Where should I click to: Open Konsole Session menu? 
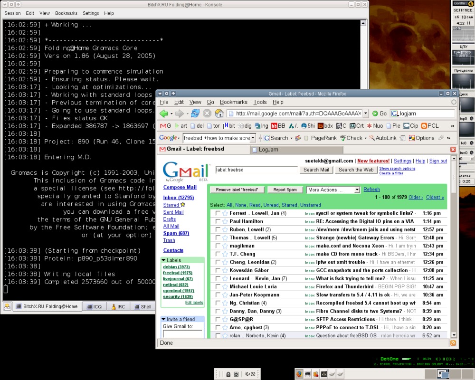click(x=12, y=13)
